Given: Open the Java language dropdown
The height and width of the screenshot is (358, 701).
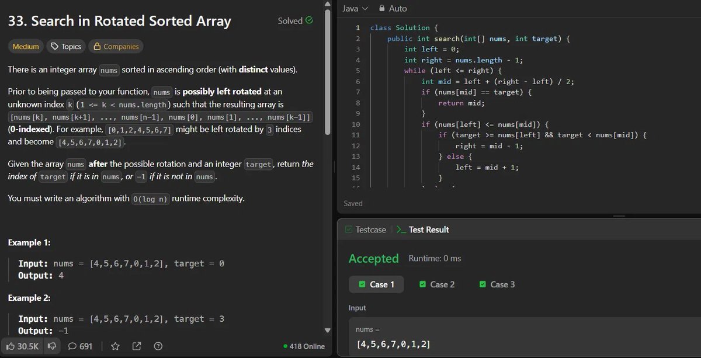Looking at the screenshot, I should tap(355, 9).
